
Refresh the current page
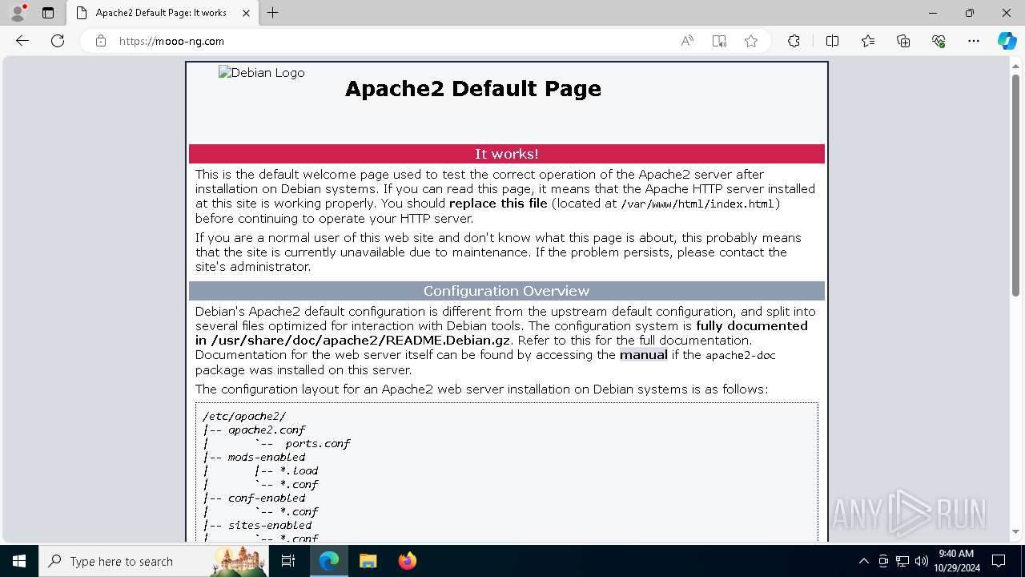58,41
